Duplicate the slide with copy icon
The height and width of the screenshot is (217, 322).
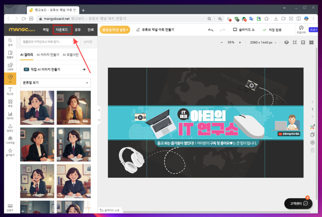312,134
